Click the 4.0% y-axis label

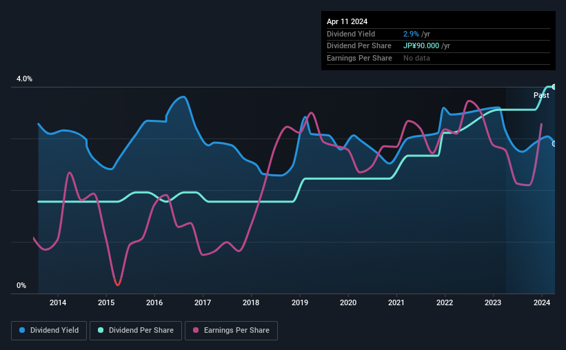click(x=25, y=79)
